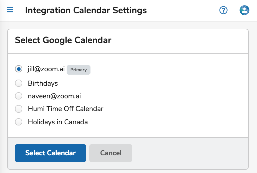
Task: Open the hamburger navigation menu
Action: 10,10
